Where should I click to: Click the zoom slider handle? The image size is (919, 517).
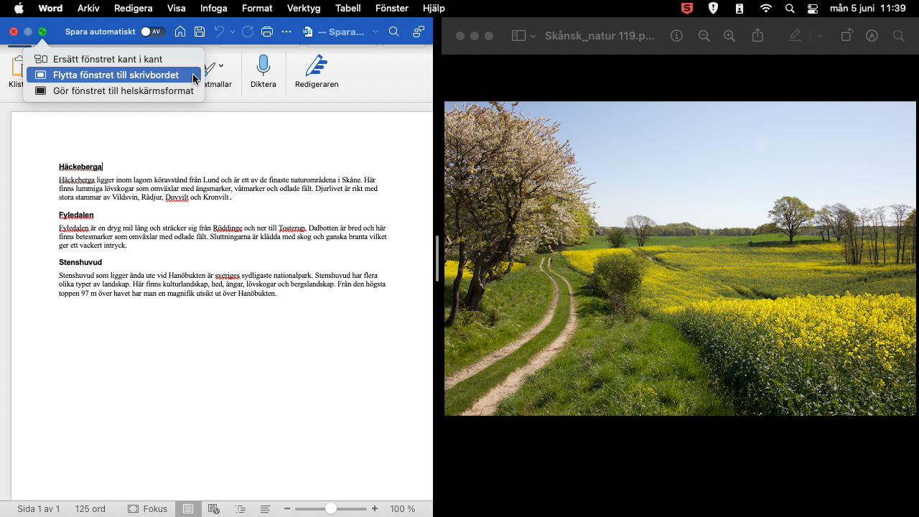click(330, 508)
